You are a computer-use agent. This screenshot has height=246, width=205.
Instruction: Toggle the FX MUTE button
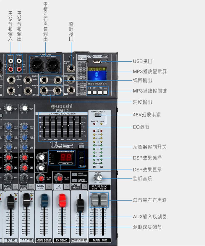coord(67,187)
